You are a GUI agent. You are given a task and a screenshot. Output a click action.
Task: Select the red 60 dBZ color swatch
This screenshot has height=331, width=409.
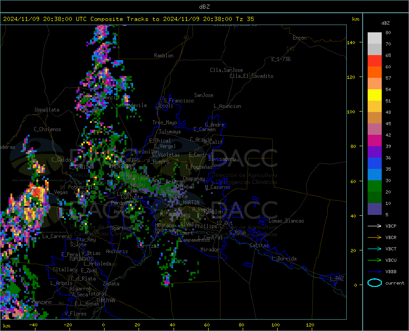[x=374, y=61]
